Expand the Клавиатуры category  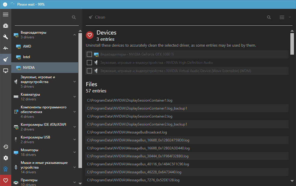coord(75,97)
